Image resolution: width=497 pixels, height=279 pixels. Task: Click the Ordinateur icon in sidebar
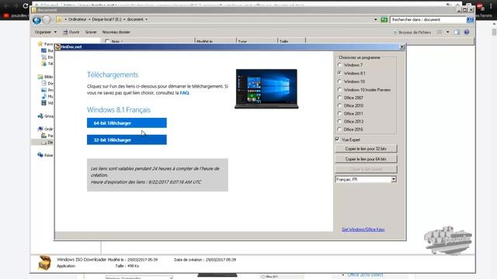point(40,129)
